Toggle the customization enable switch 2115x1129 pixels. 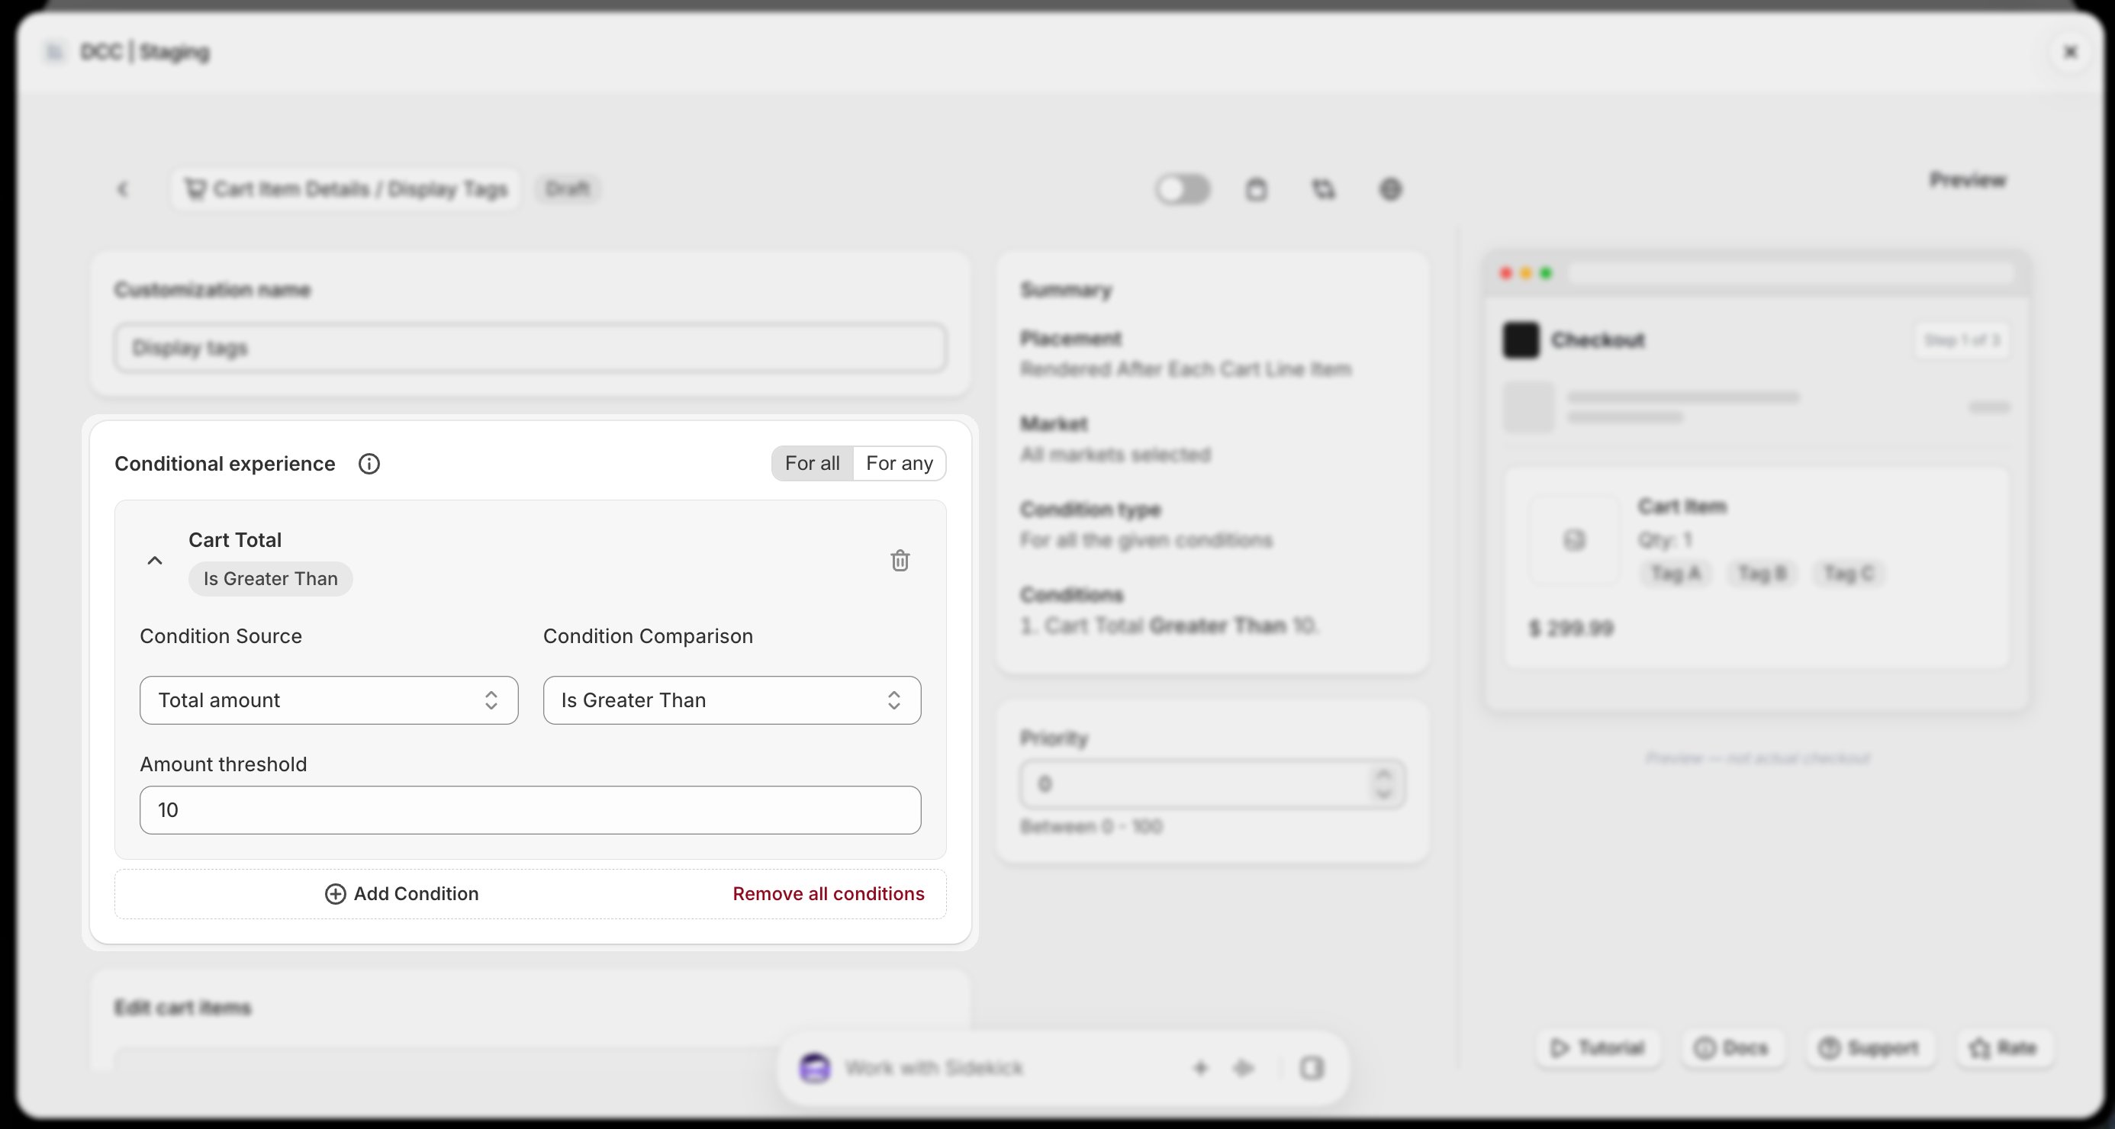[x=1183, y=190]
